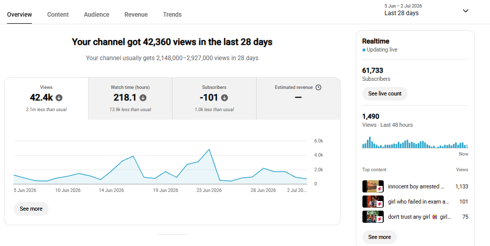Screen dimensions: 490x246
Task: Click See more in the Realtime panel
Action: 379,237
